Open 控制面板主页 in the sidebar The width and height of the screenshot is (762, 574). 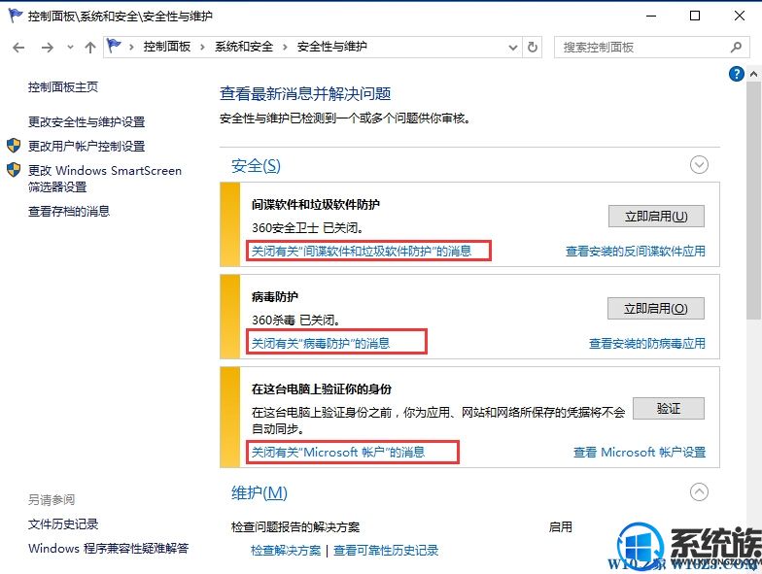click(63, 87)
